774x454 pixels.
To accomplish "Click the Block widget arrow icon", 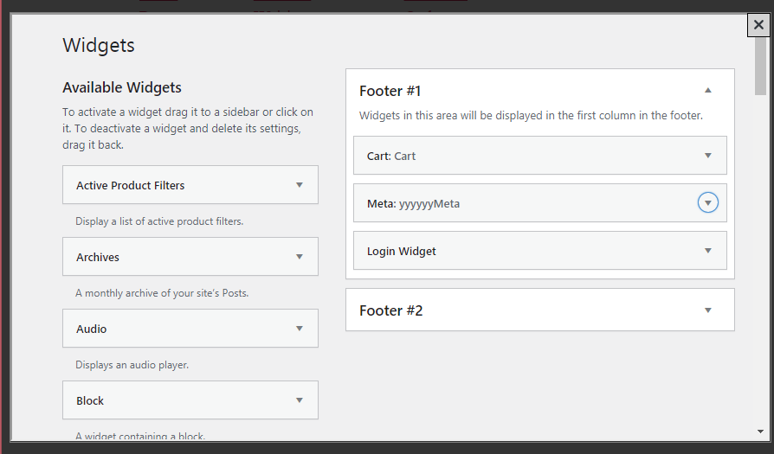I will click(299, 400).
